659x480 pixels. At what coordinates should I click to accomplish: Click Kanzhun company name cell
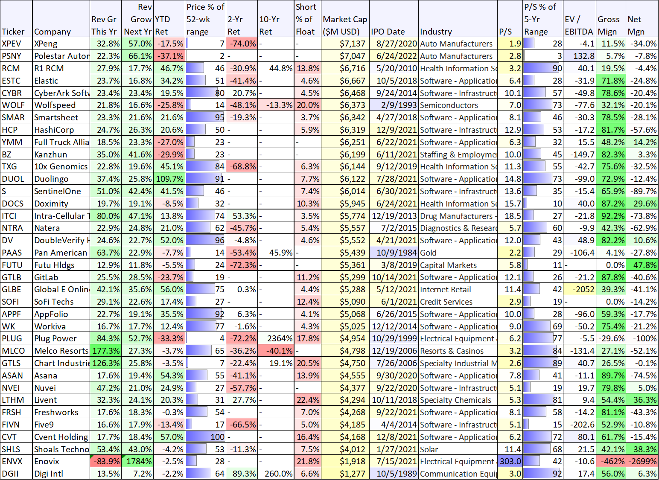(x=61, y=154)
